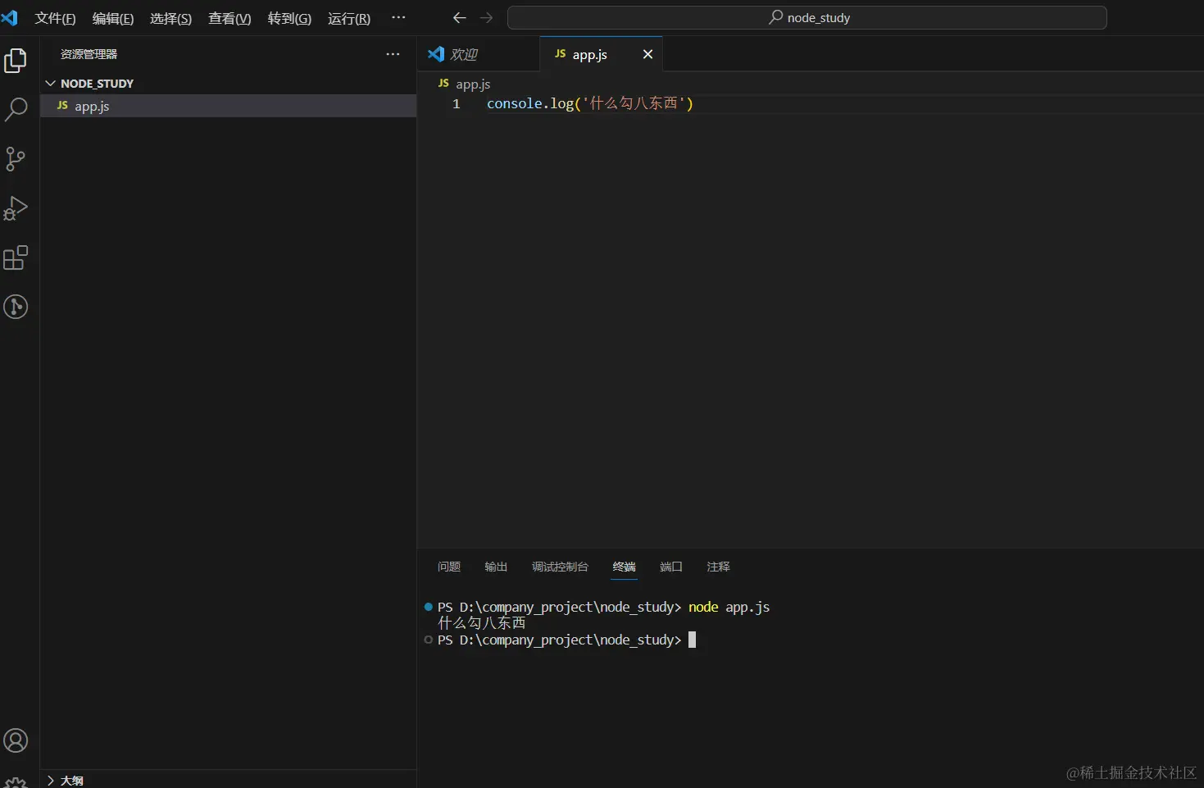Open the Accounts icon in activity bar
The width and height of the screenshot is (1204, 788).
pyautogui.click(x=16, y=740)
